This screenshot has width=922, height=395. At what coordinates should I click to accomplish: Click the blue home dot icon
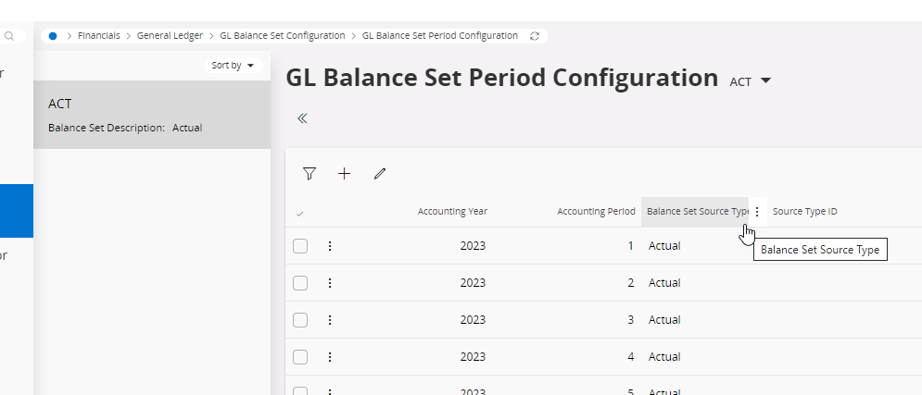tap(53, 36)
